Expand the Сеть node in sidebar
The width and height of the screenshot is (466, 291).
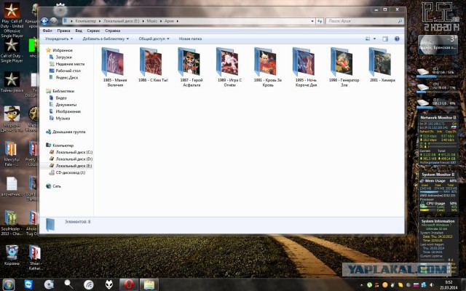click(x=53, y=186)
